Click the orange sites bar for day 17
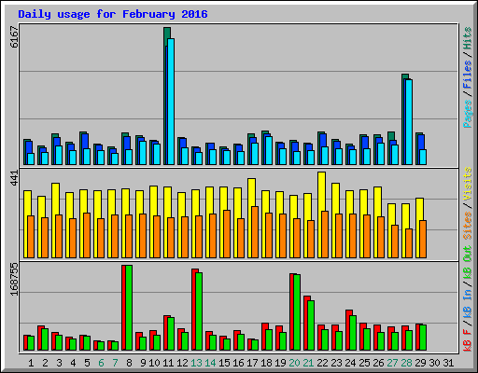 click(x=255, y=232)
